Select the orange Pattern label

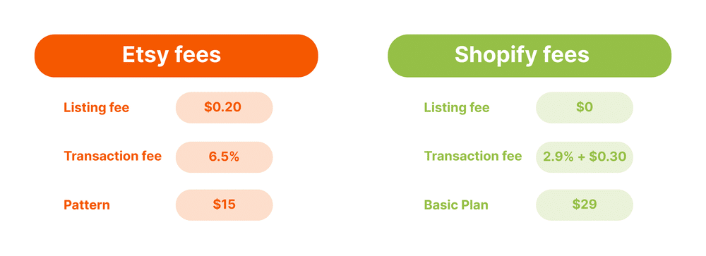click(x=87, y=205)
